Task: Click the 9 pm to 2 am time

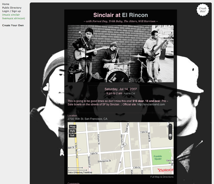Action: [x=114, y=94]
